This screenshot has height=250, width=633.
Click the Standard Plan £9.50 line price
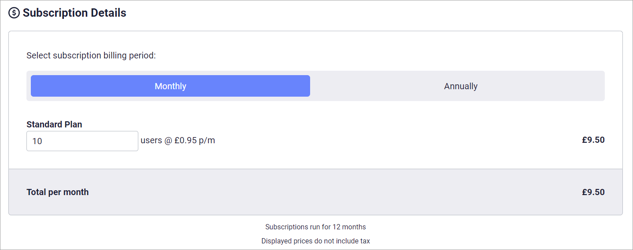coord(593,140)
